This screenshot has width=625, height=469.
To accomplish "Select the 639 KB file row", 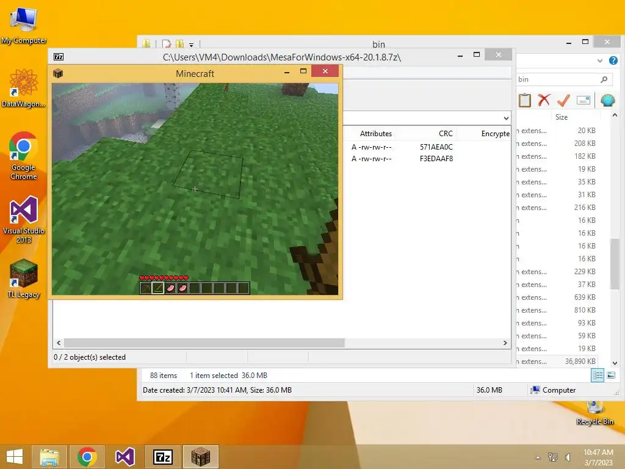I will point(557,297).
